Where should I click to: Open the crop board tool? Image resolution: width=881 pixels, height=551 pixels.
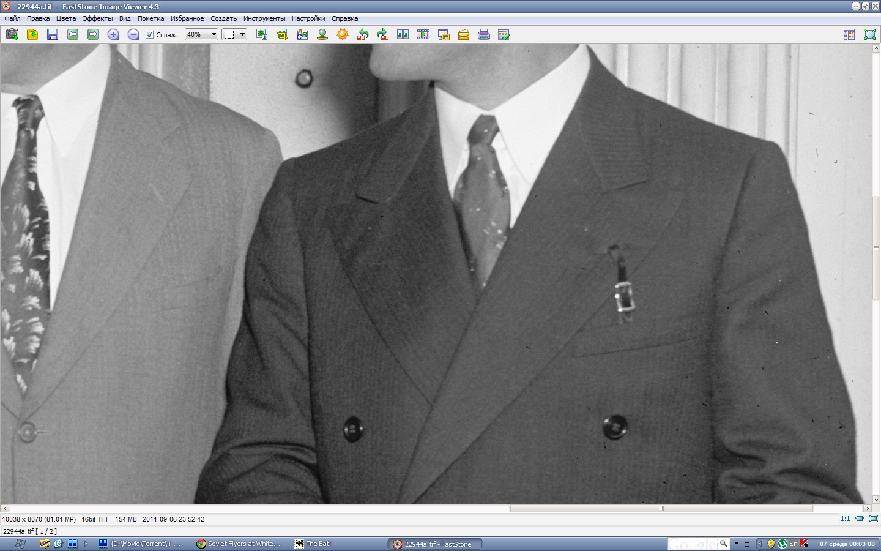281,35
